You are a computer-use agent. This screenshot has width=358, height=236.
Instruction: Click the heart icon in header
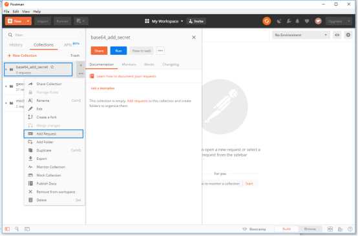pyautogui.click(x=307, y=21)
